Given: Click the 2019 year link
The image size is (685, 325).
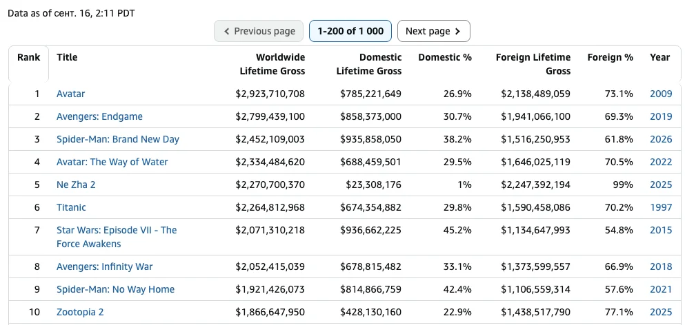Looking at the screenshot, I should point(661,116).
